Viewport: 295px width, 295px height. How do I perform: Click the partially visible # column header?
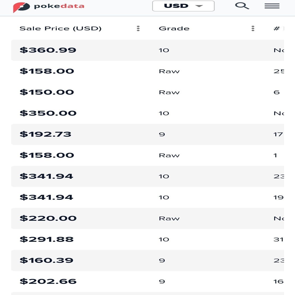278,28
